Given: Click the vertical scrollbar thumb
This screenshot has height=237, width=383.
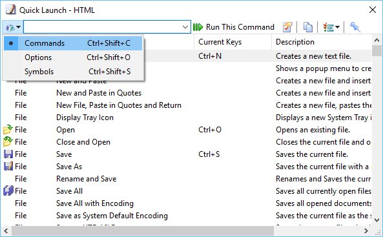Looking at the screenshot, I should [377, 51].
